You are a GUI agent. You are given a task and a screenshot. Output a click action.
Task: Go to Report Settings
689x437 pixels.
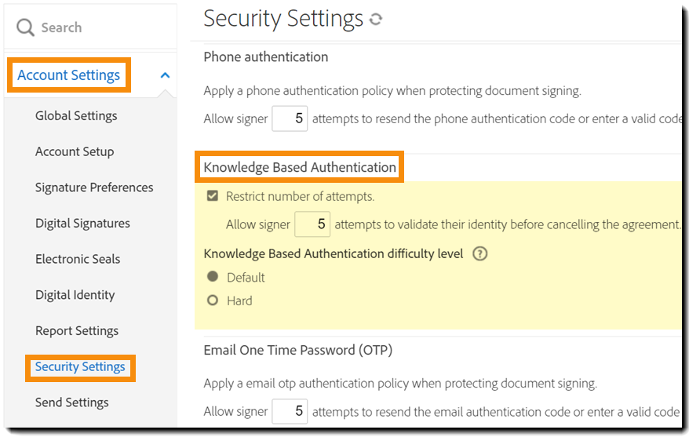(77, 331)
